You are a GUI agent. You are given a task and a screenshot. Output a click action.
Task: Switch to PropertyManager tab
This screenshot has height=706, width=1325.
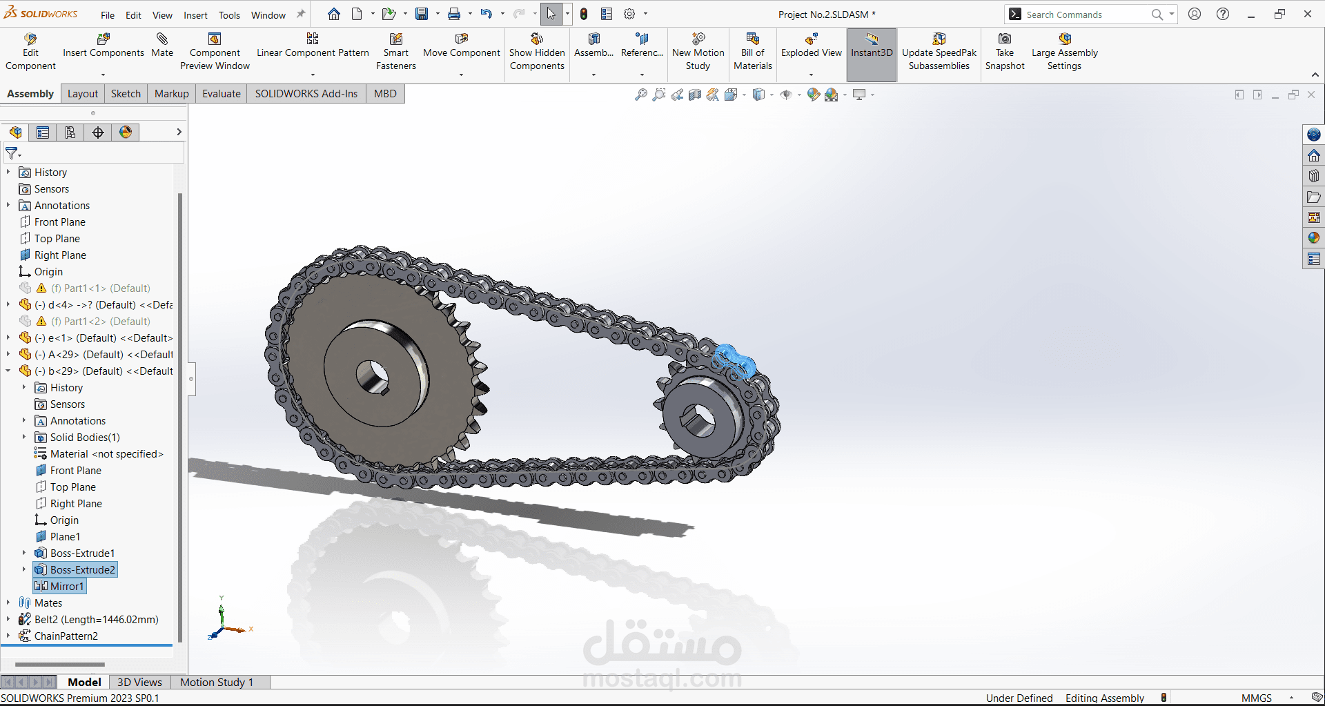point(43,133)
